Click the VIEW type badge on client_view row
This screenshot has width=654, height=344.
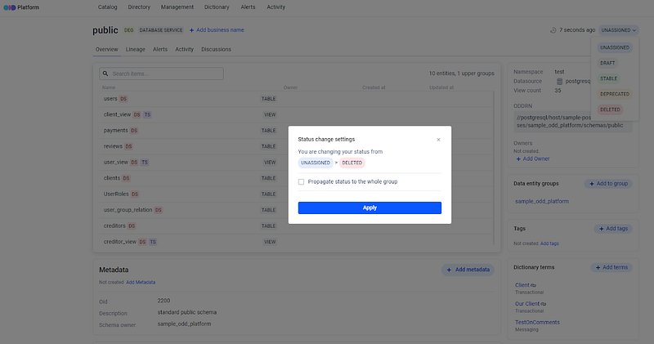[270, 114]
